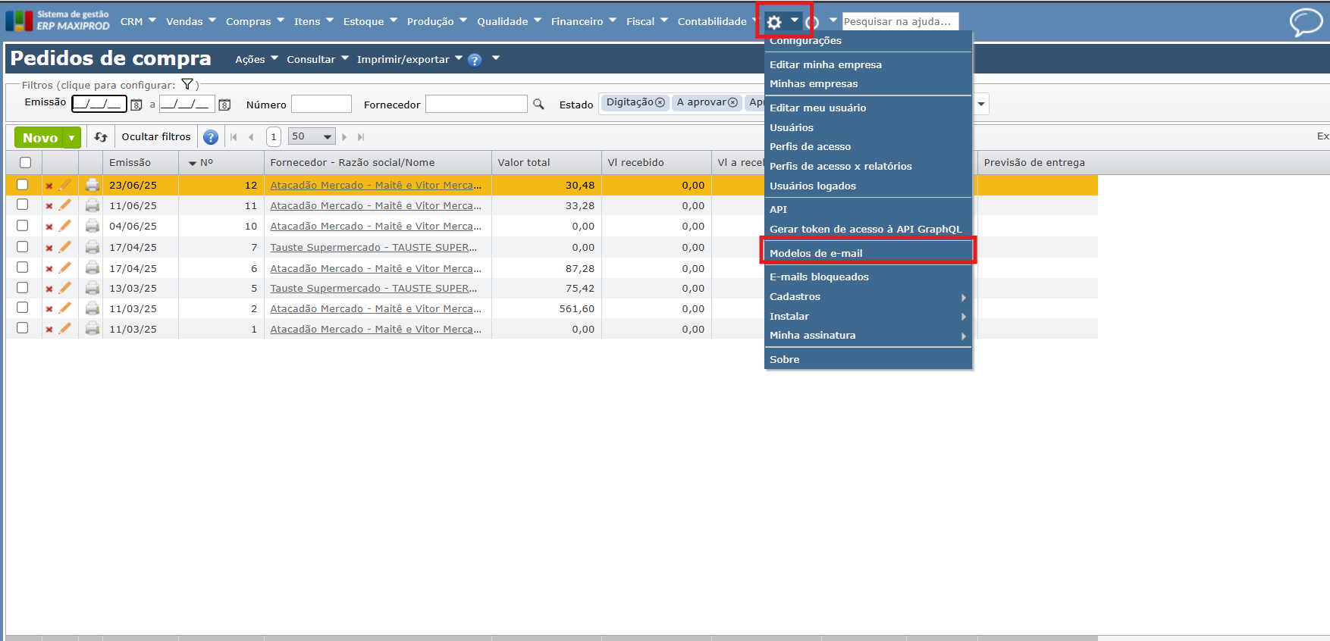
Task: Click the supplier search magnifier icon
Action: click(538, 105)
